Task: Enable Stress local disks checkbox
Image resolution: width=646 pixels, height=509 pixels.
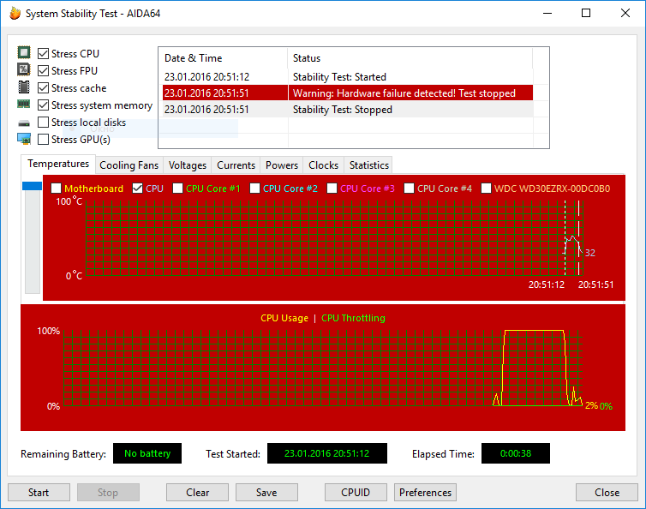Action: pos(43,123)
